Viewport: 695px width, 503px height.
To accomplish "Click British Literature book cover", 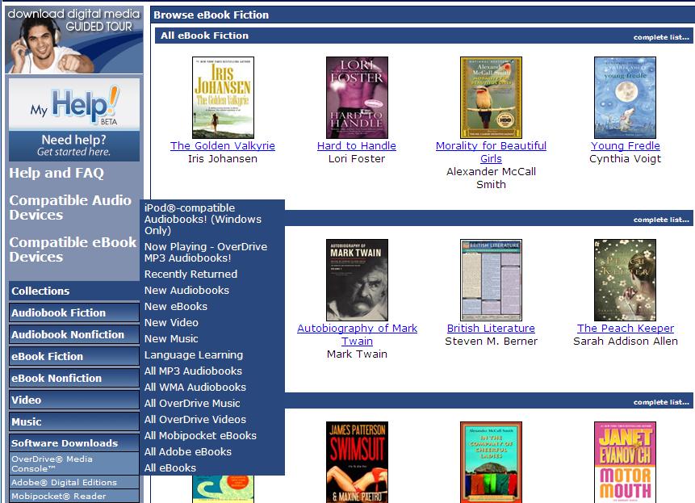I will (x=491, y=280).
